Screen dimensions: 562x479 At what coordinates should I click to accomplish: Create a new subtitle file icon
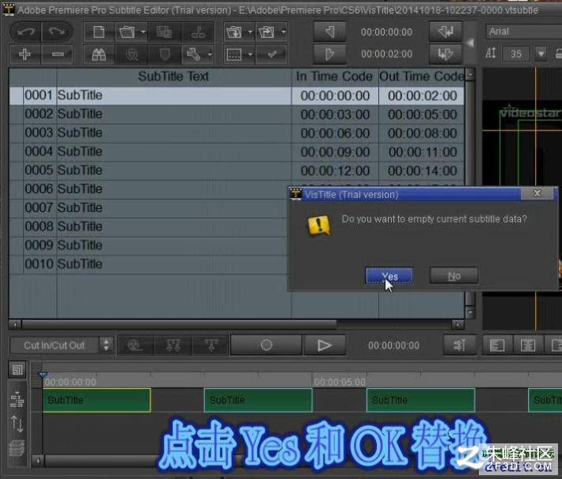pos(99,32)
